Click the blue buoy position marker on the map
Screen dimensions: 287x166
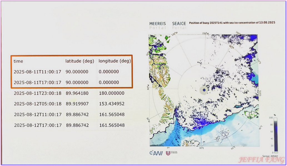204,90
